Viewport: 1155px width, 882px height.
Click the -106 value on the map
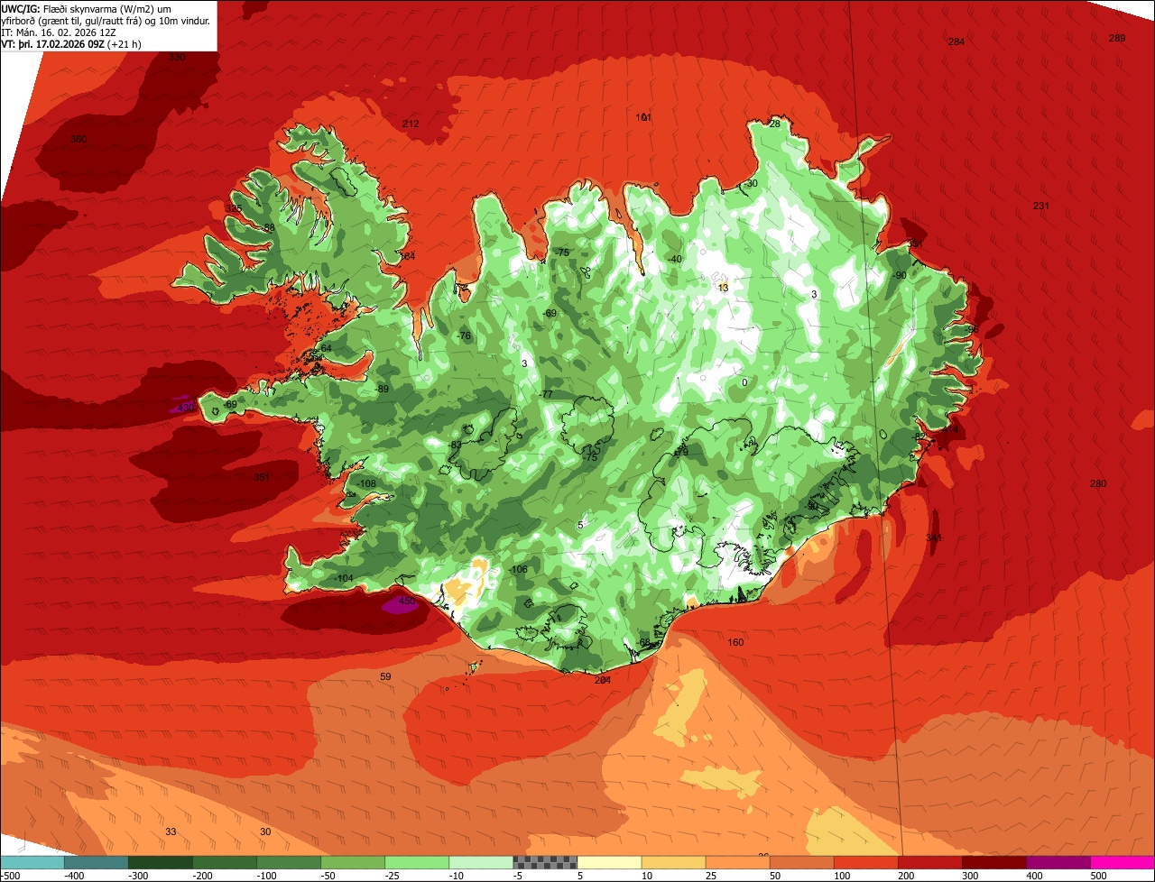point(517,570)
